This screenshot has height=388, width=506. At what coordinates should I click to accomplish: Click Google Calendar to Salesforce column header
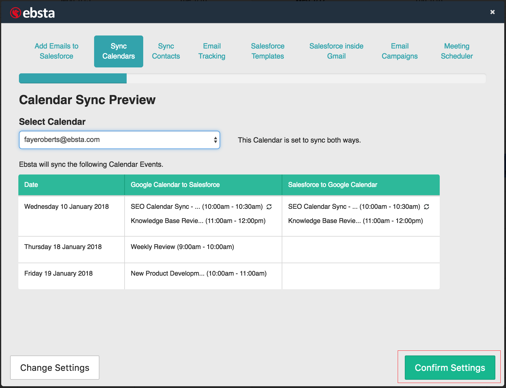pos(175,185)
